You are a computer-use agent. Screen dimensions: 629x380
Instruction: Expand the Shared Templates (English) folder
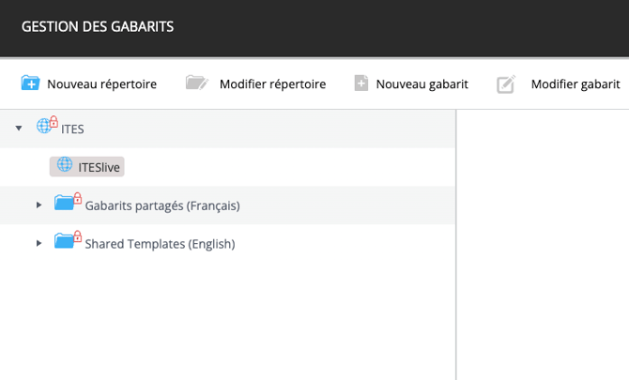pyautogui.click(x=38, y=243)
